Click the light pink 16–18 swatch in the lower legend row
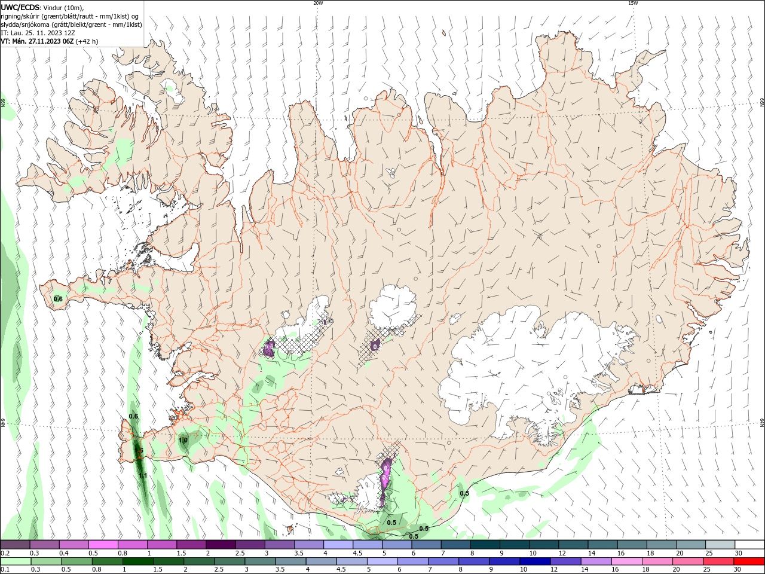This screenshot has height=574, width=765. point(626,561)
